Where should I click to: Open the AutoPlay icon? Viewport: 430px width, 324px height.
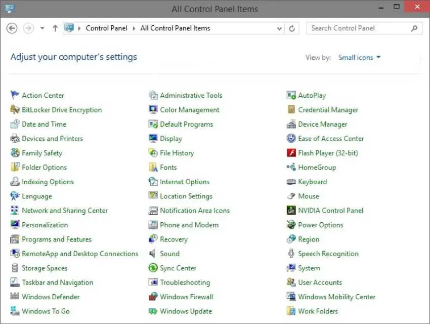pos(291,95)
